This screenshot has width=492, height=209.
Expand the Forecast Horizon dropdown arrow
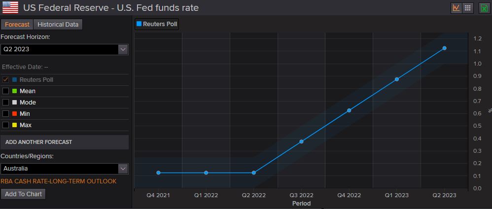[x=123, y=49]
